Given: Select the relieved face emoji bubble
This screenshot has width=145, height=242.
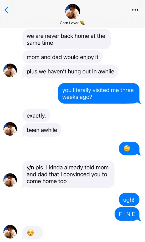Looking at the screenshot, I should [32, 233].
